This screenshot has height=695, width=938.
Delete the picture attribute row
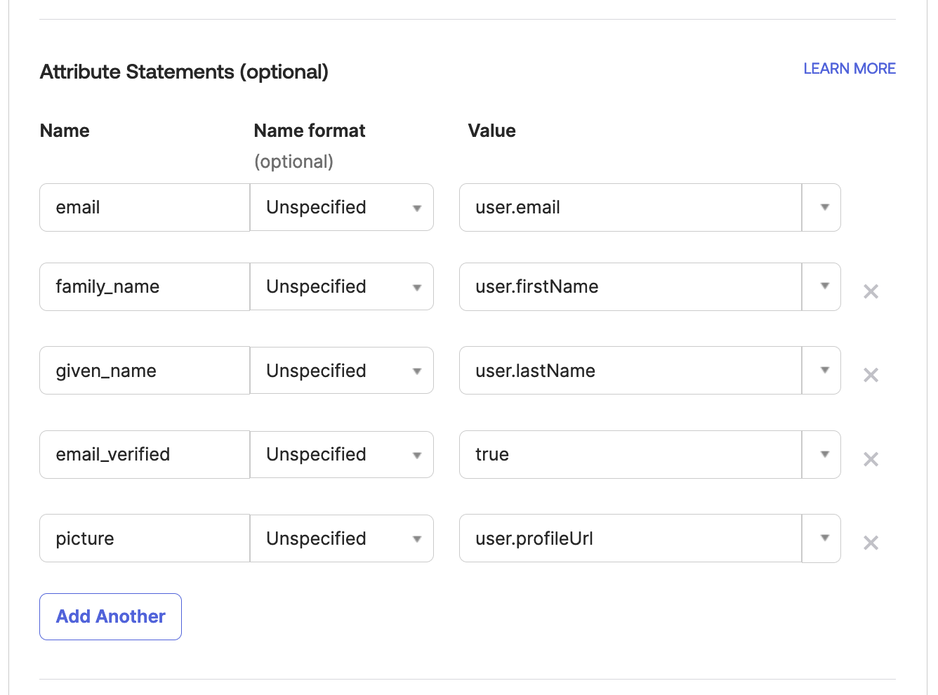[871, 543]
